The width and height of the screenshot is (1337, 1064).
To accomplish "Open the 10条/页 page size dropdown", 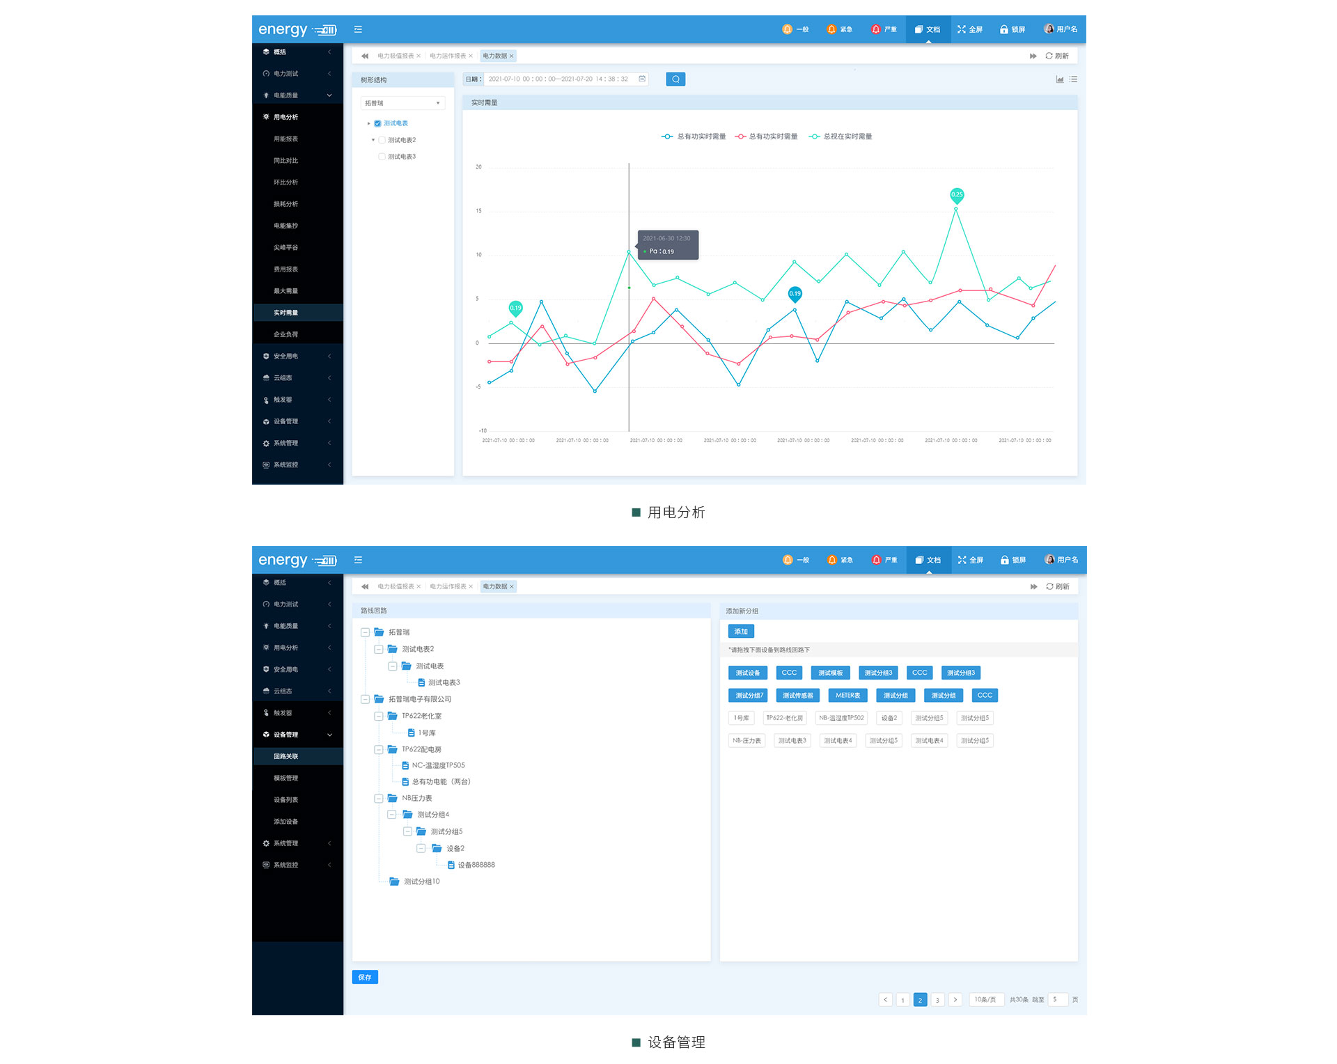I will [x=985, y=999].
